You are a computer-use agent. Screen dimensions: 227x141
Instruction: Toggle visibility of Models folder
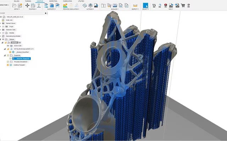pos(3,33)
